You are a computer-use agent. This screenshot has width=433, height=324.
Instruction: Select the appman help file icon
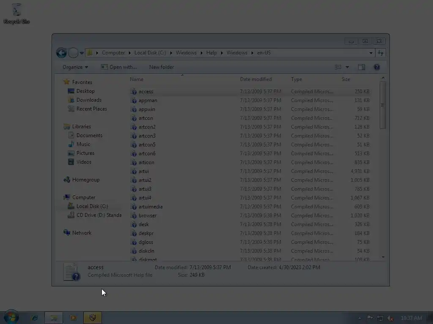(x=134, y=100)
